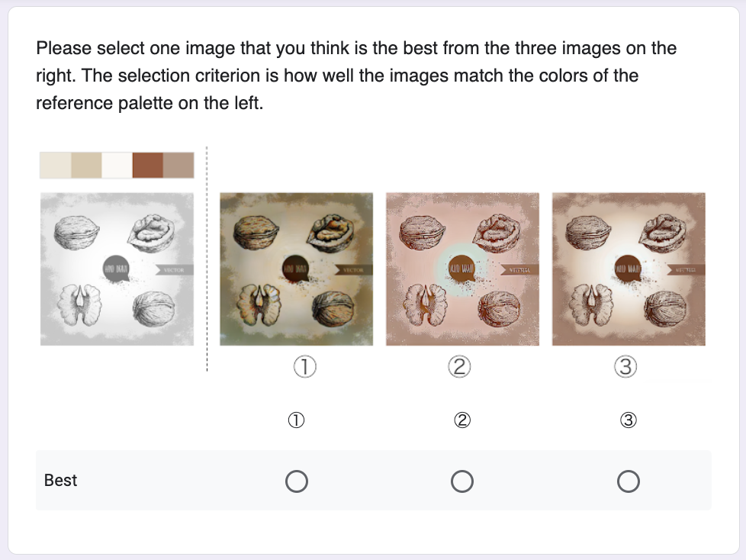
Task: Open the second pink-toned walnut image
Action: (462, 269)
